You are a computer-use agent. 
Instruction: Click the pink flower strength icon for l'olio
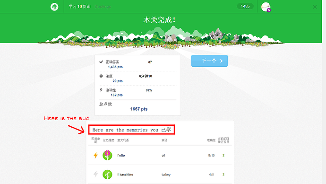(107, 155)
